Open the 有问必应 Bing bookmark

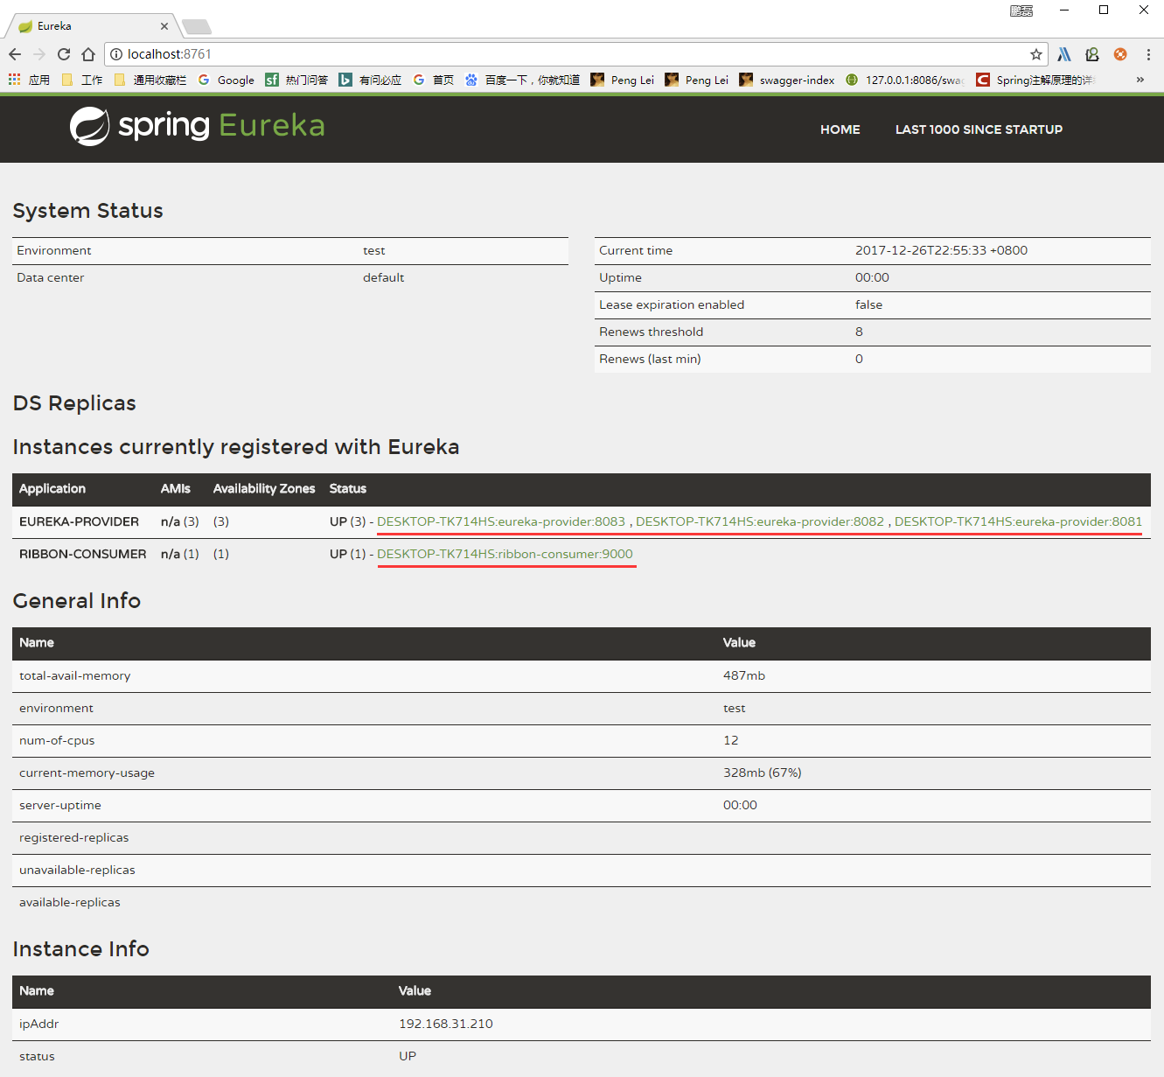pos(371,80)
